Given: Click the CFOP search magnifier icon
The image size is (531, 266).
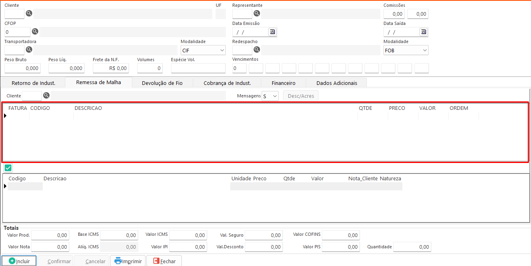Looking at the screenshot, I should (35, 31).
